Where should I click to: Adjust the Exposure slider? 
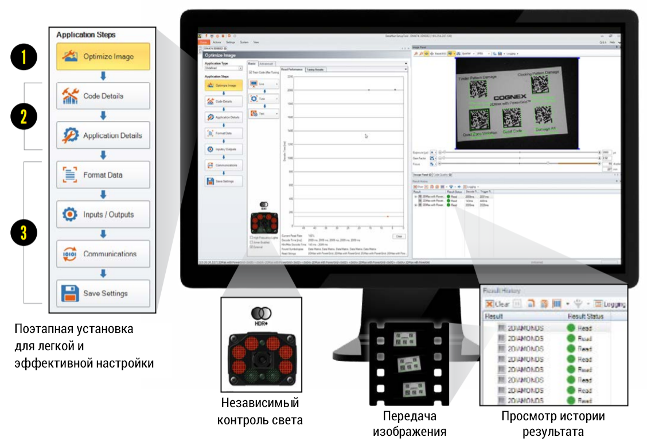[520, 152]
